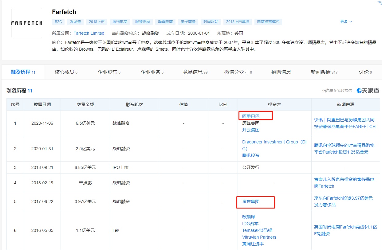Click the 2018上市美股 tag
This screenshot has height=250, width=382.
coord(238,22)
